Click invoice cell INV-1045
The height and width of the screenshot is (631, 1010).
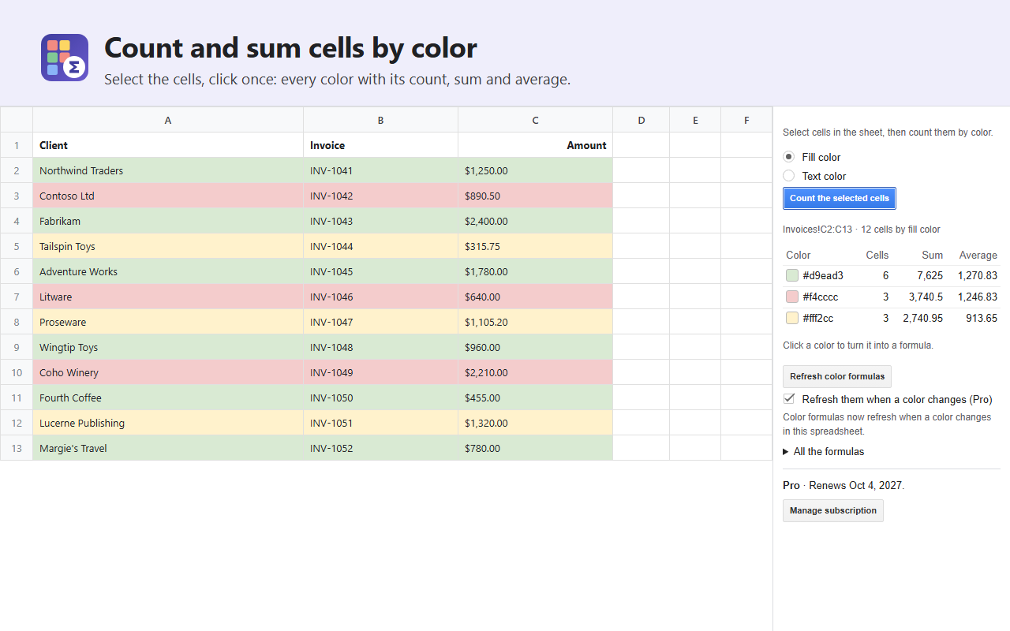[380, 271]
